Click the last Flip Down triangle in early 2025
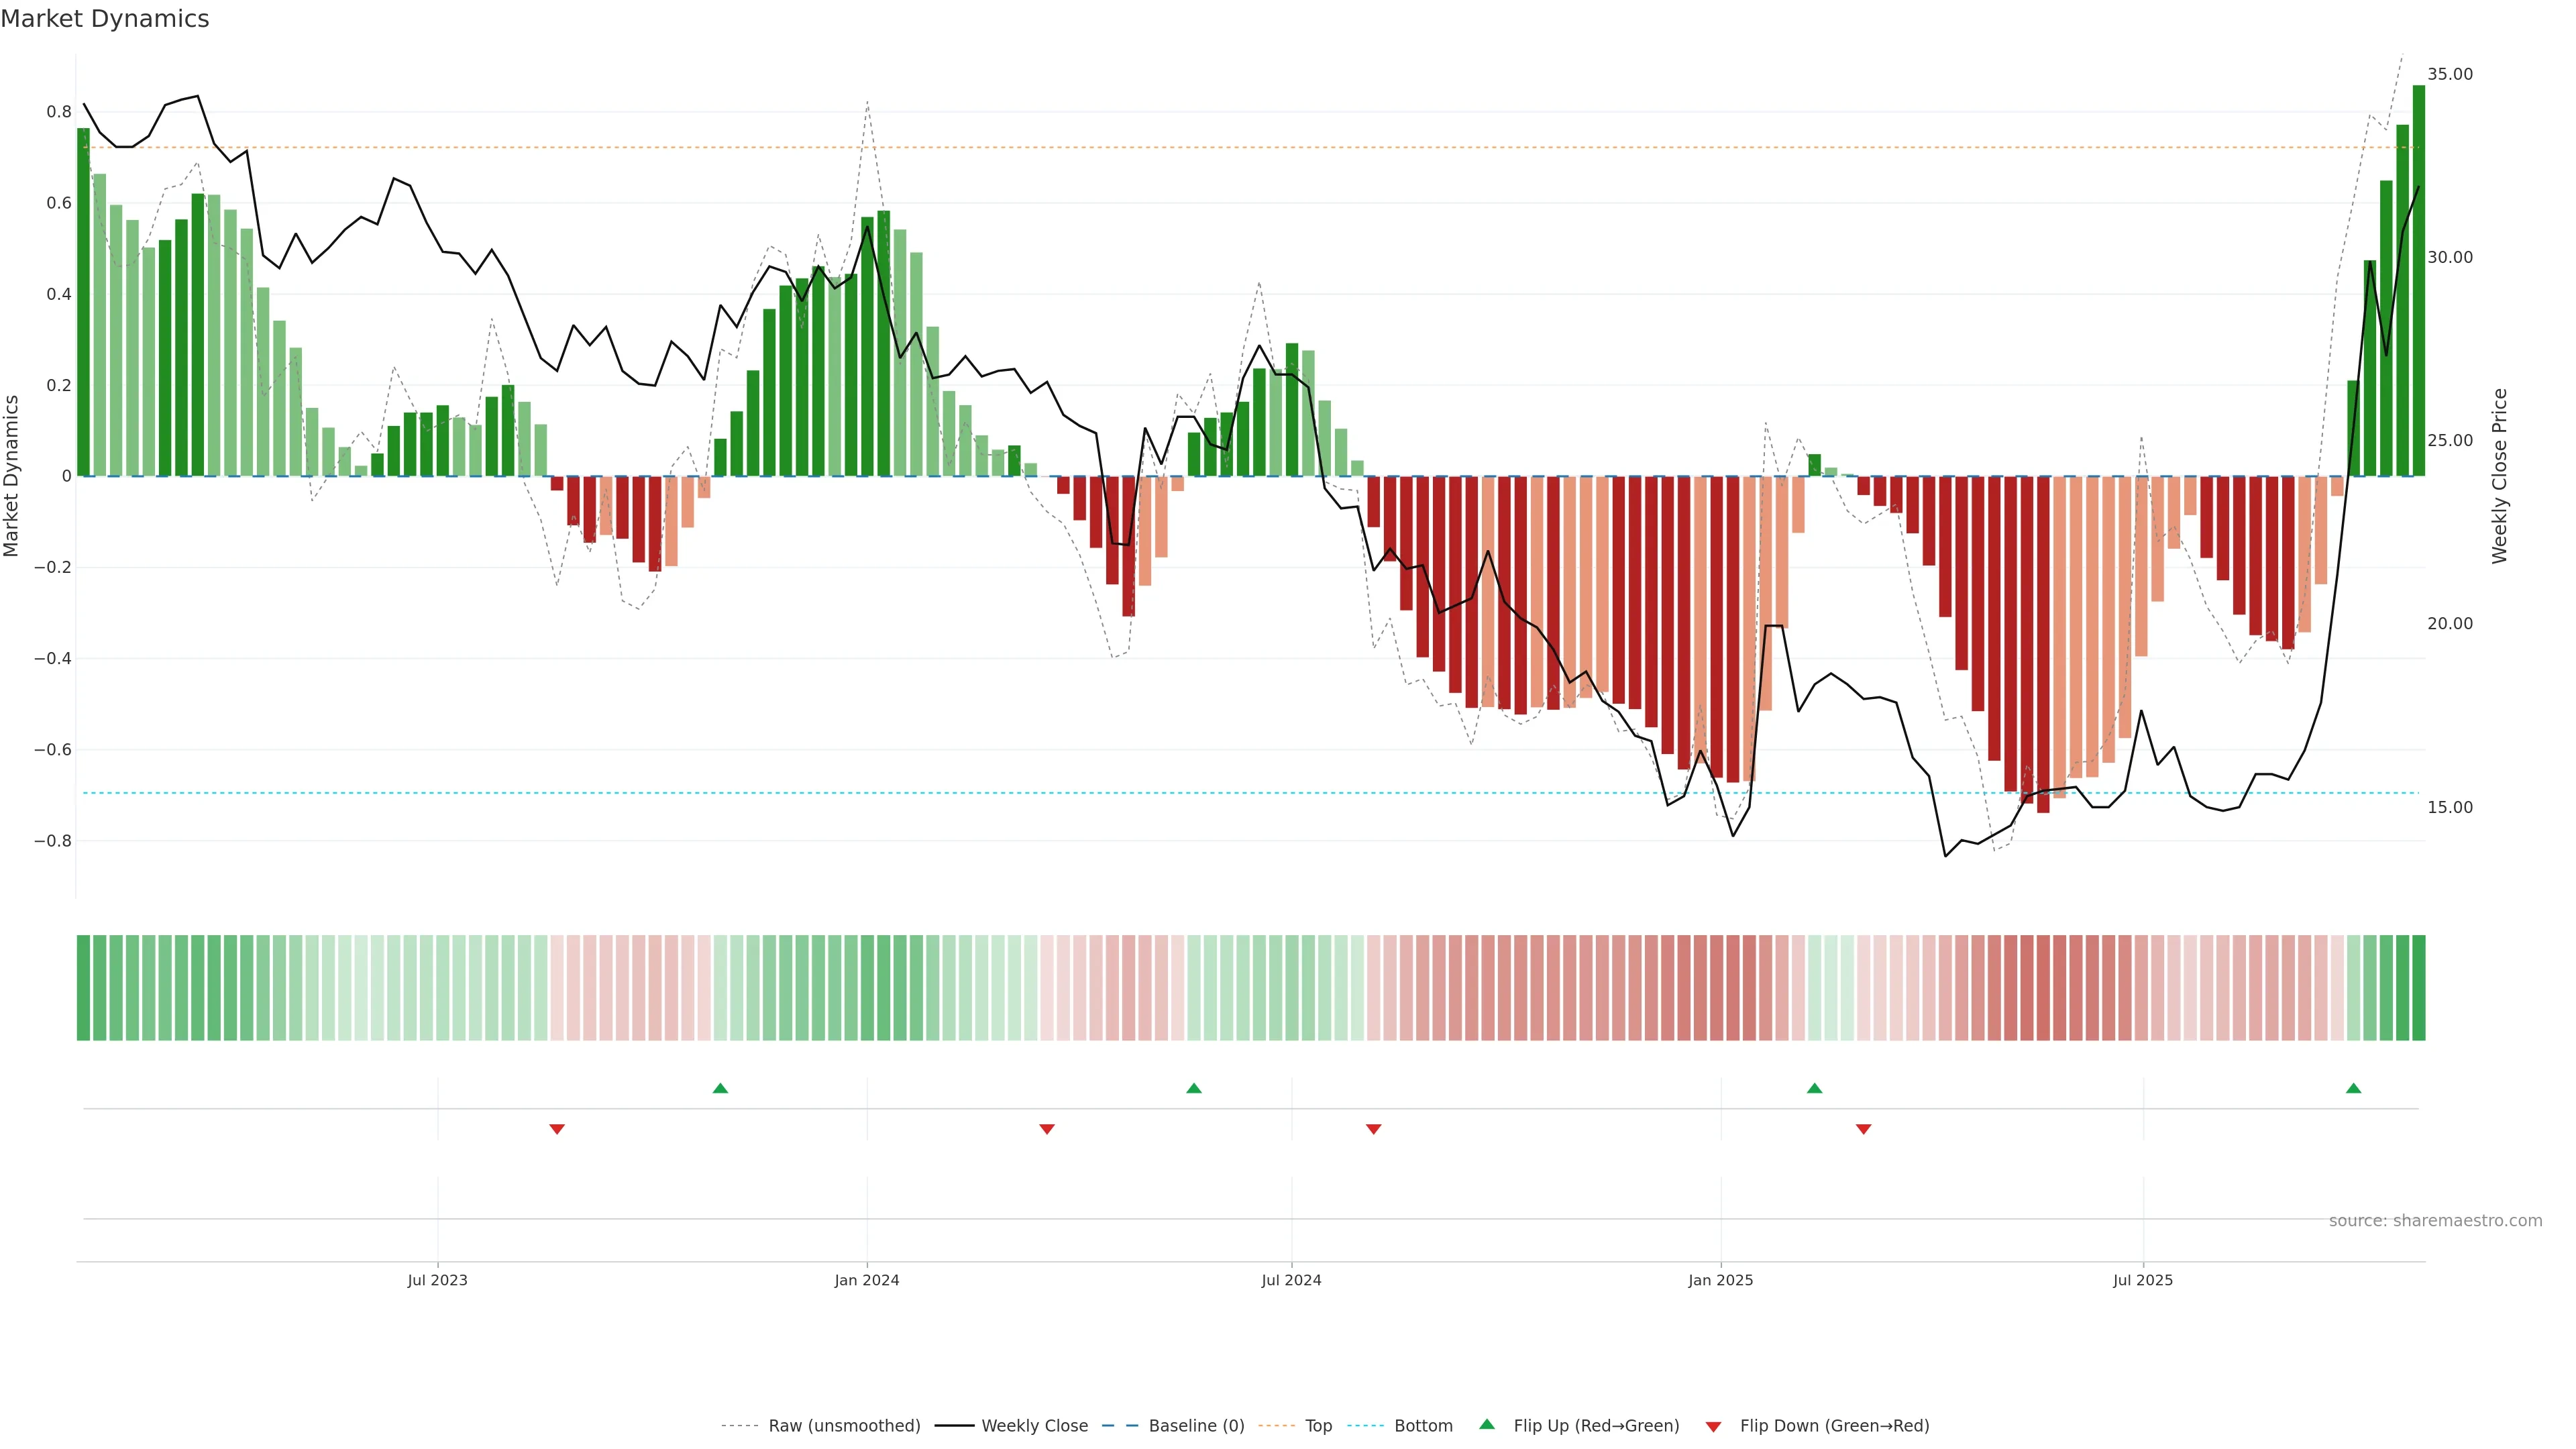Viewport: 2576px width, 1449px height. pos(1863,1129)
